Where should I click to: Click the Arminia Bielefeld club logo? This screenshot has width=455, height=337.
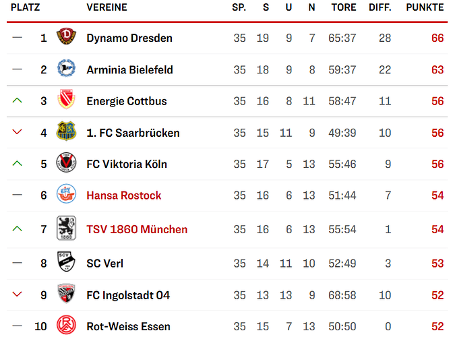[x=66, y=69]
